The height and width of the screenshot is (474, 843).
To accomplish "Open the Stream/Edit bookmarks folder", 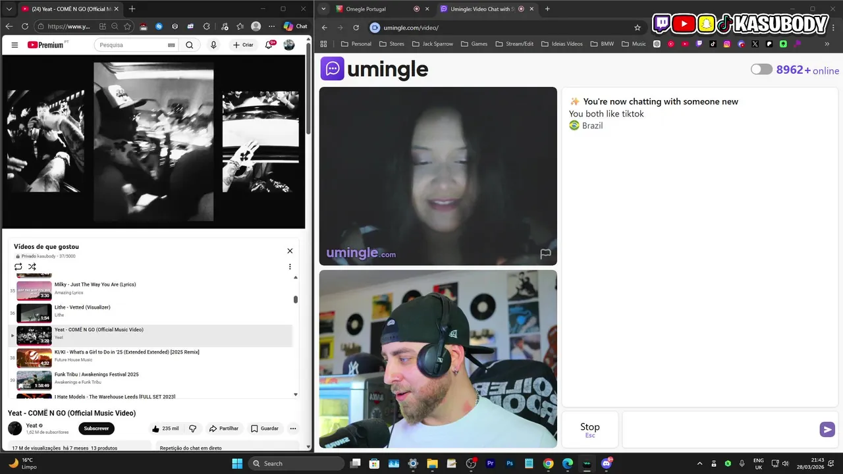I will 514,44.
